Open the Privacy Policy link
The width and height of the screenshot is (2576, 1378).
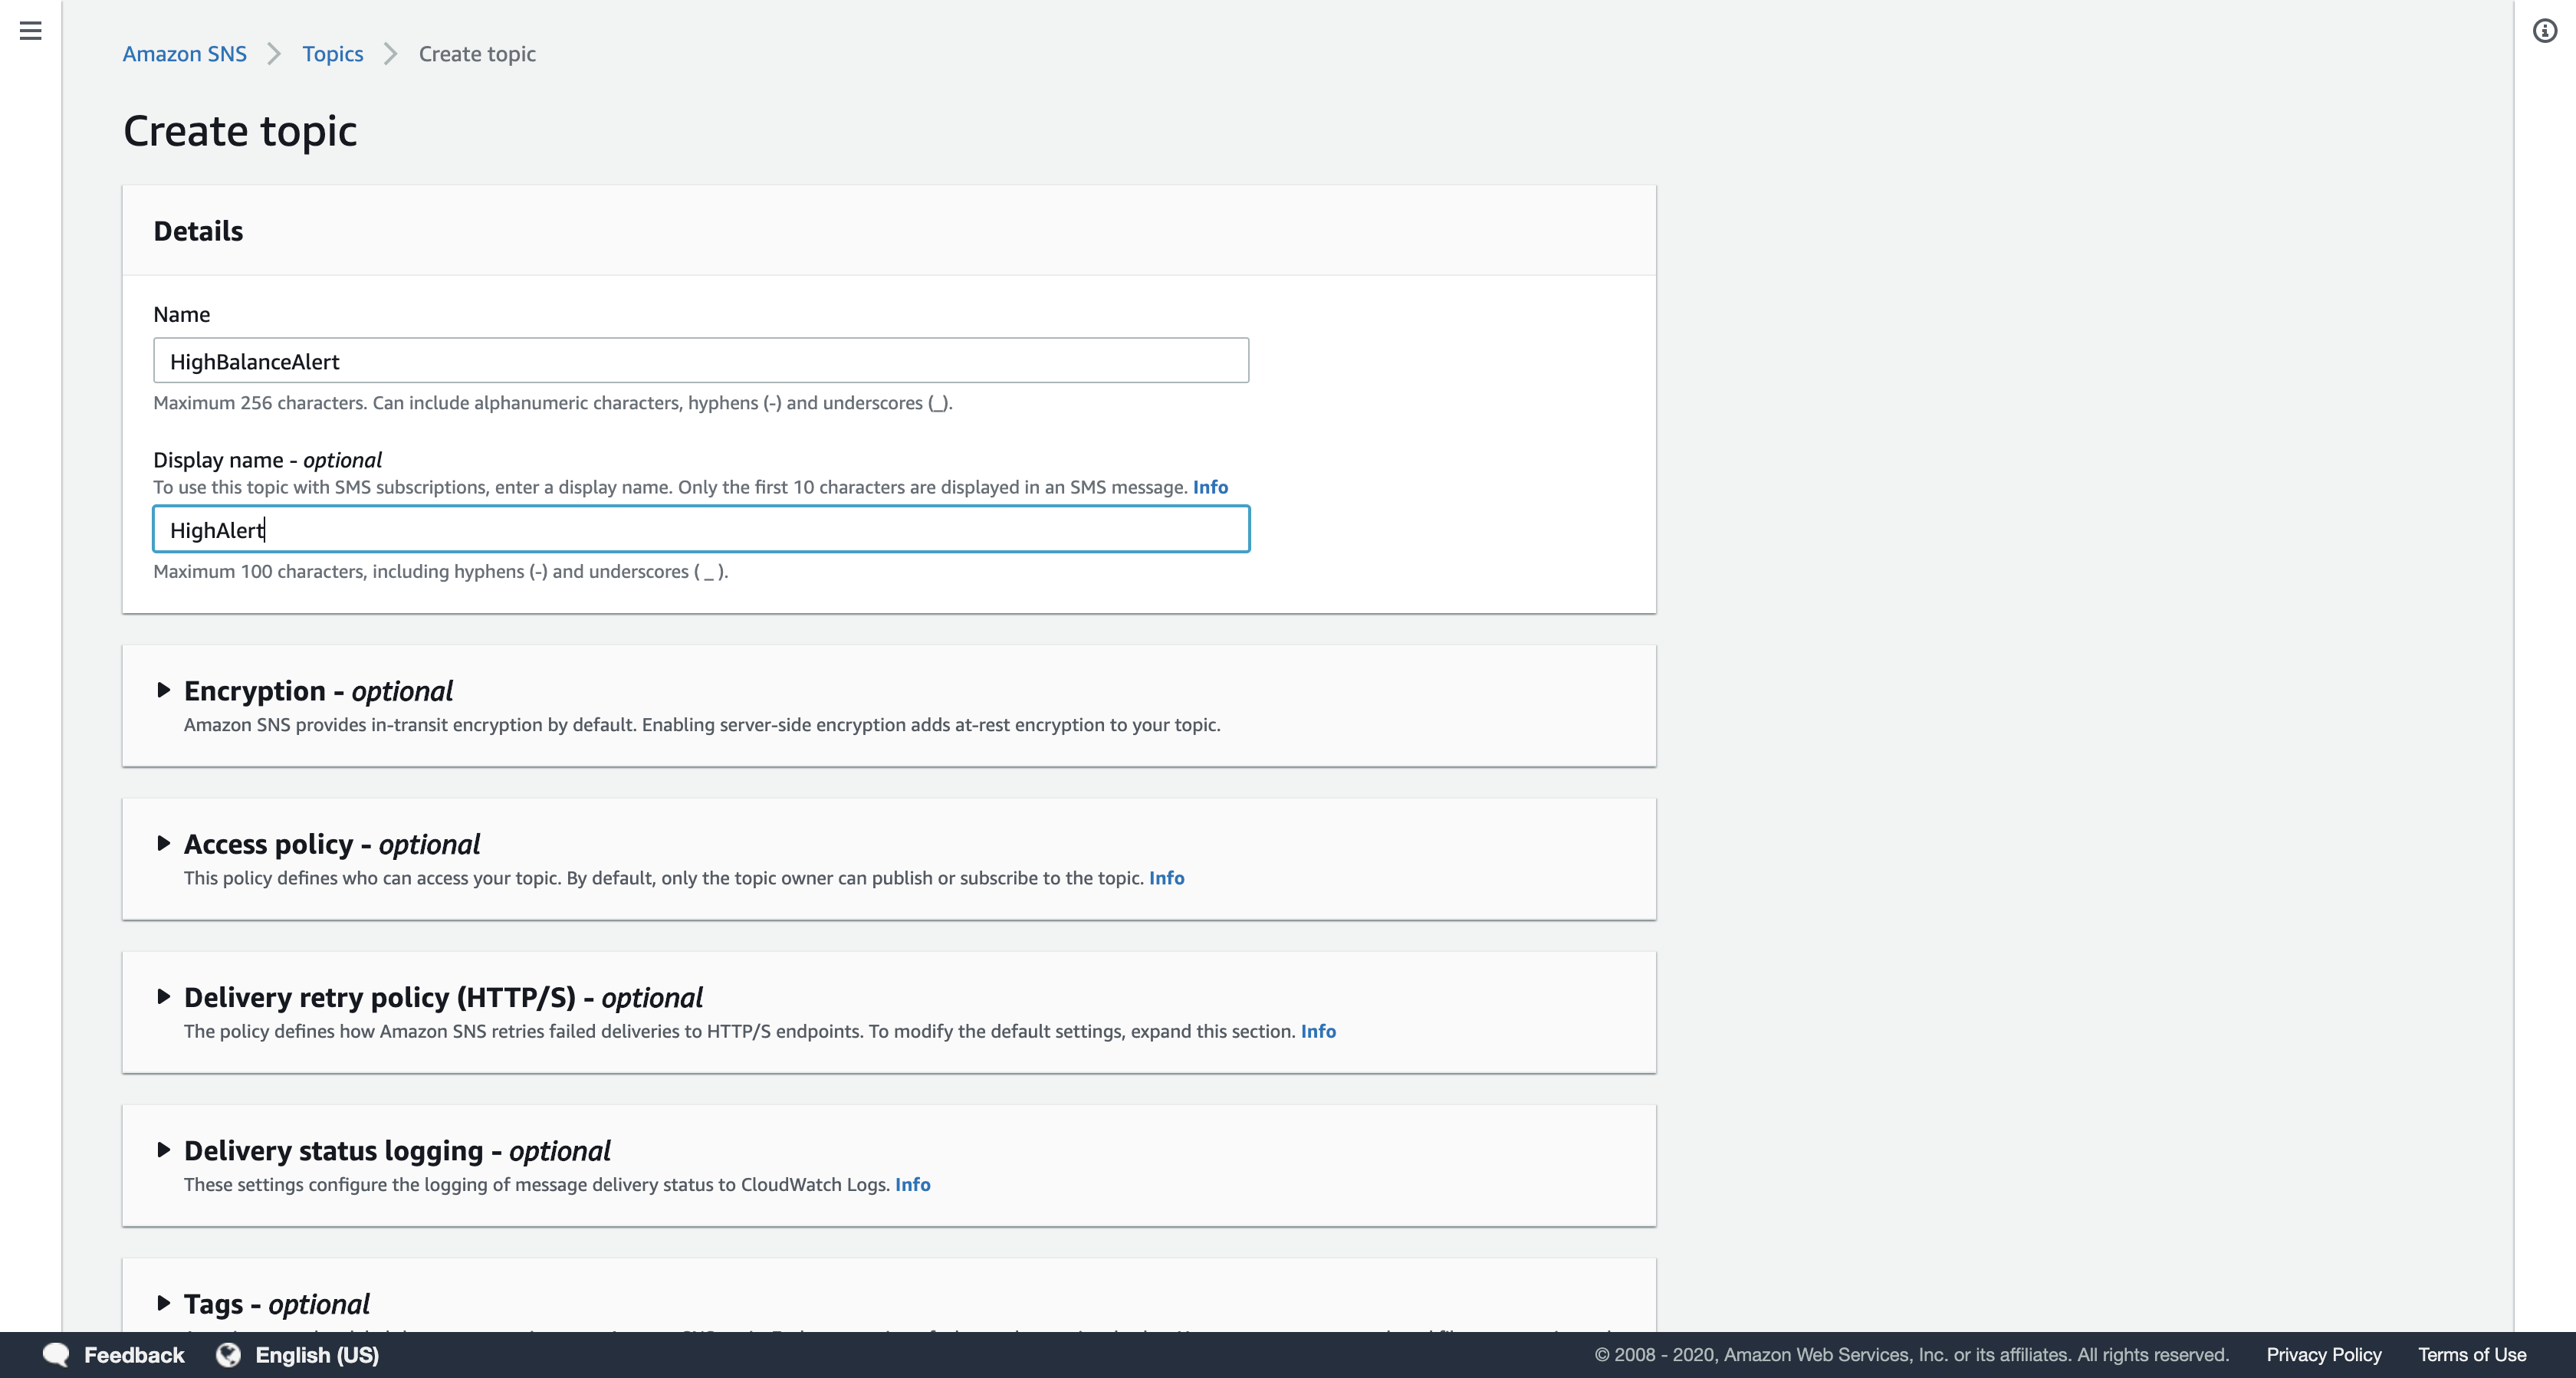[x=2323, y=1354]
